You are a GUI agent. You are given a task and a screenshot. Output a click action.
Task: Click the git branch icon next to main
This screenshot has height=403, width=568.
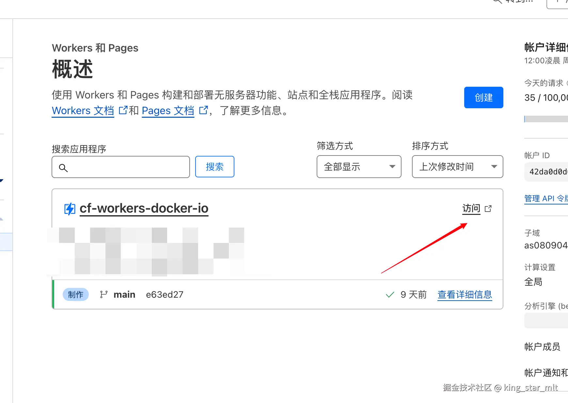(x=104, y=294)
